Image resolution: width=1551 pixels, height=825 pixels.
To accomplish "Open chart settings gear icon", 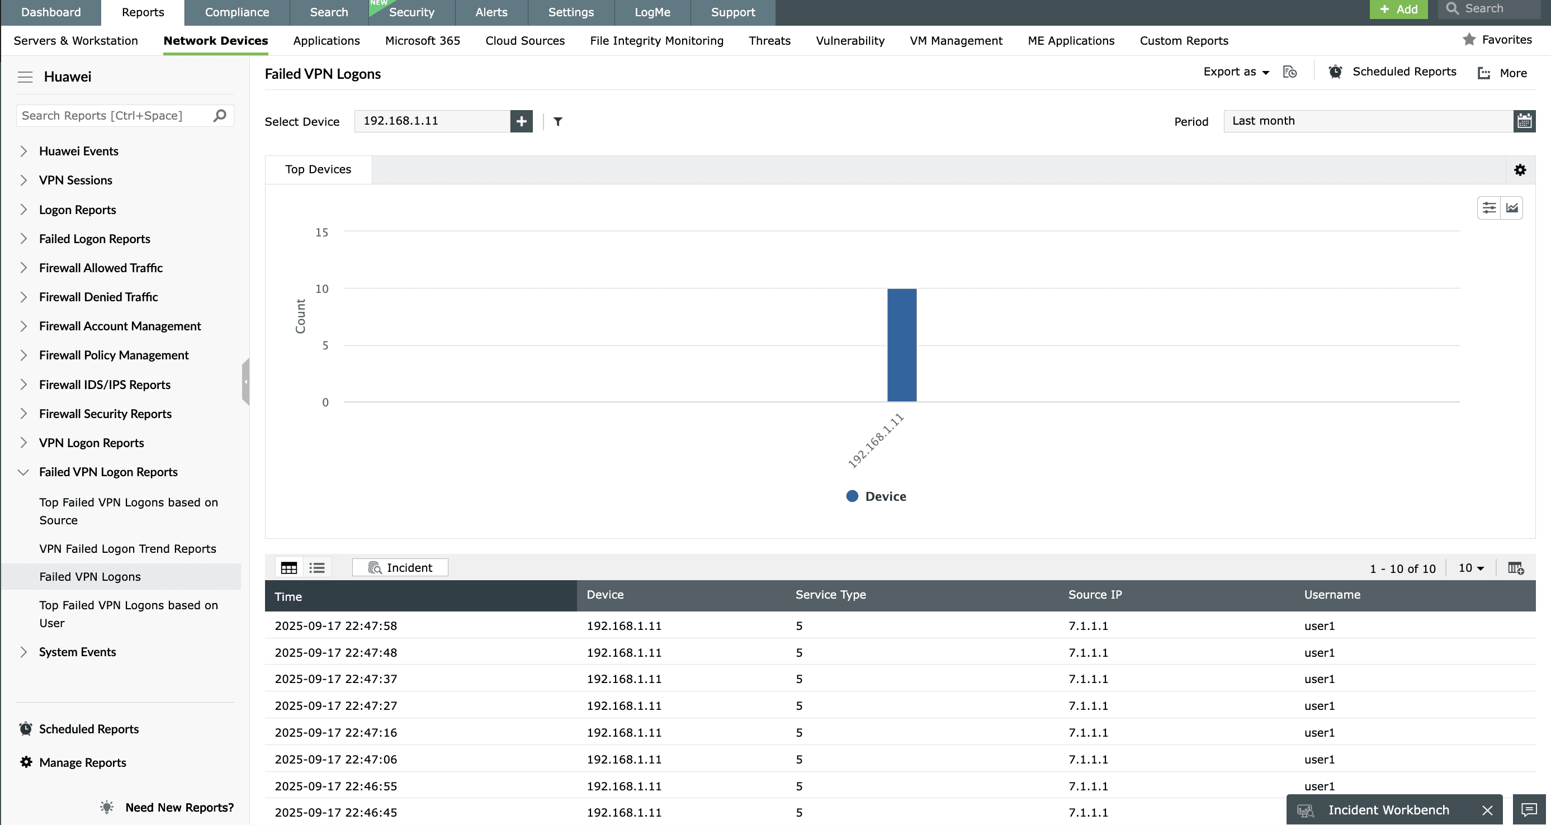I will (x=1520, y=170).
